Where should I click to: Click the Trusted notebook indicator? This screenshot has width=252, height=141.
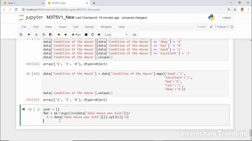201,27
